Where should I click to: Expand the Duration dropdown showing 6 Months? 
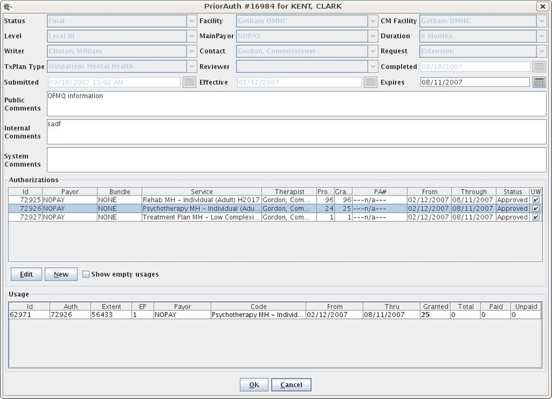tap(542, 36)
